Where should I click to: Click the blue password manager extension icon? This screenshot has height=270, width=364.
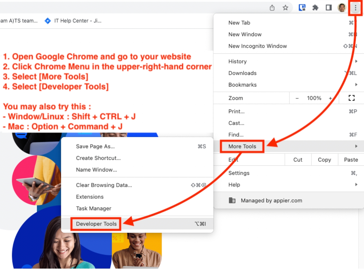302,8
